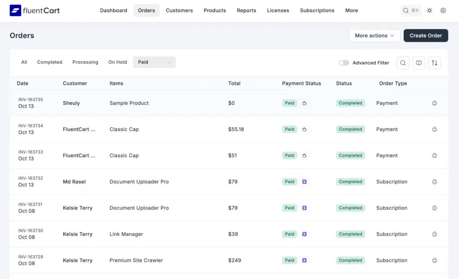Open order by customer Kelsie Terry for Link Manager
The width and height of the screenshot is (459, 279).
coord(78,234)
